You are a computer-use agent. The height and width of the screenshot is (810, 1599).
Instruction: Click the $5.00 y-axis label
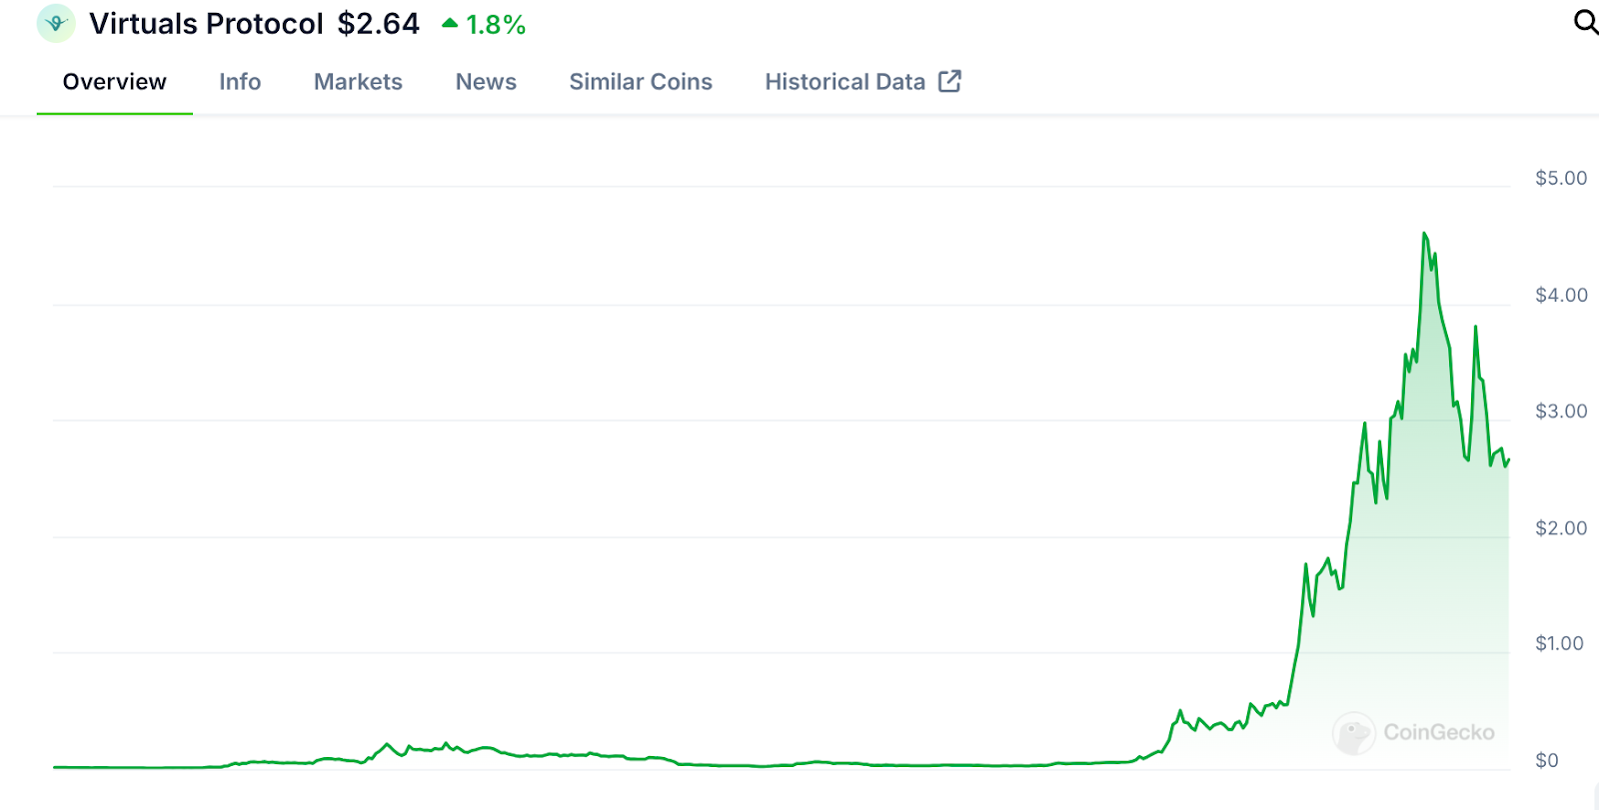[x=1561, y=178]
